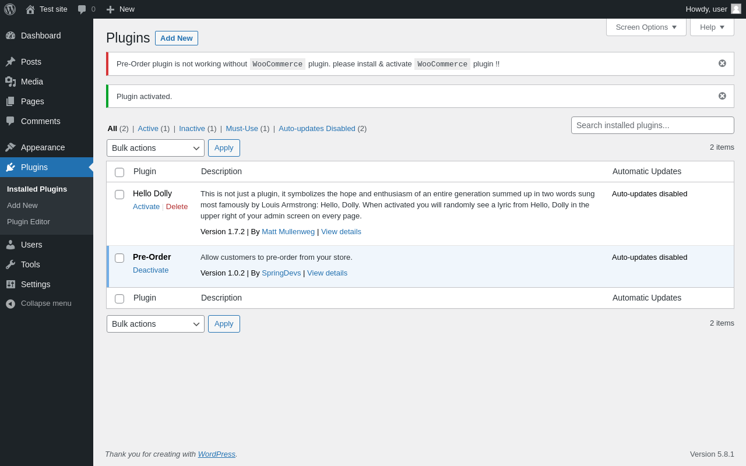Open the comments bubble icon in admin bar
Image resolution: width=746 pixels, height=466 pixels.
tap(82, 9)
